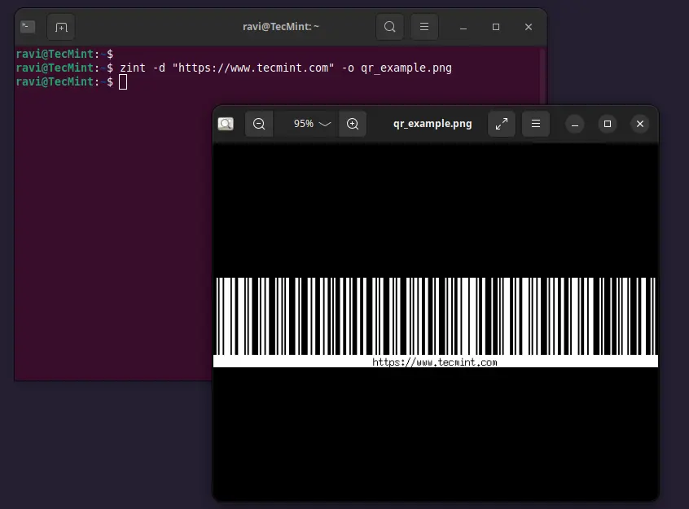Open a new tab in the terminal window

pyautogui.click(x=60, y=27)
